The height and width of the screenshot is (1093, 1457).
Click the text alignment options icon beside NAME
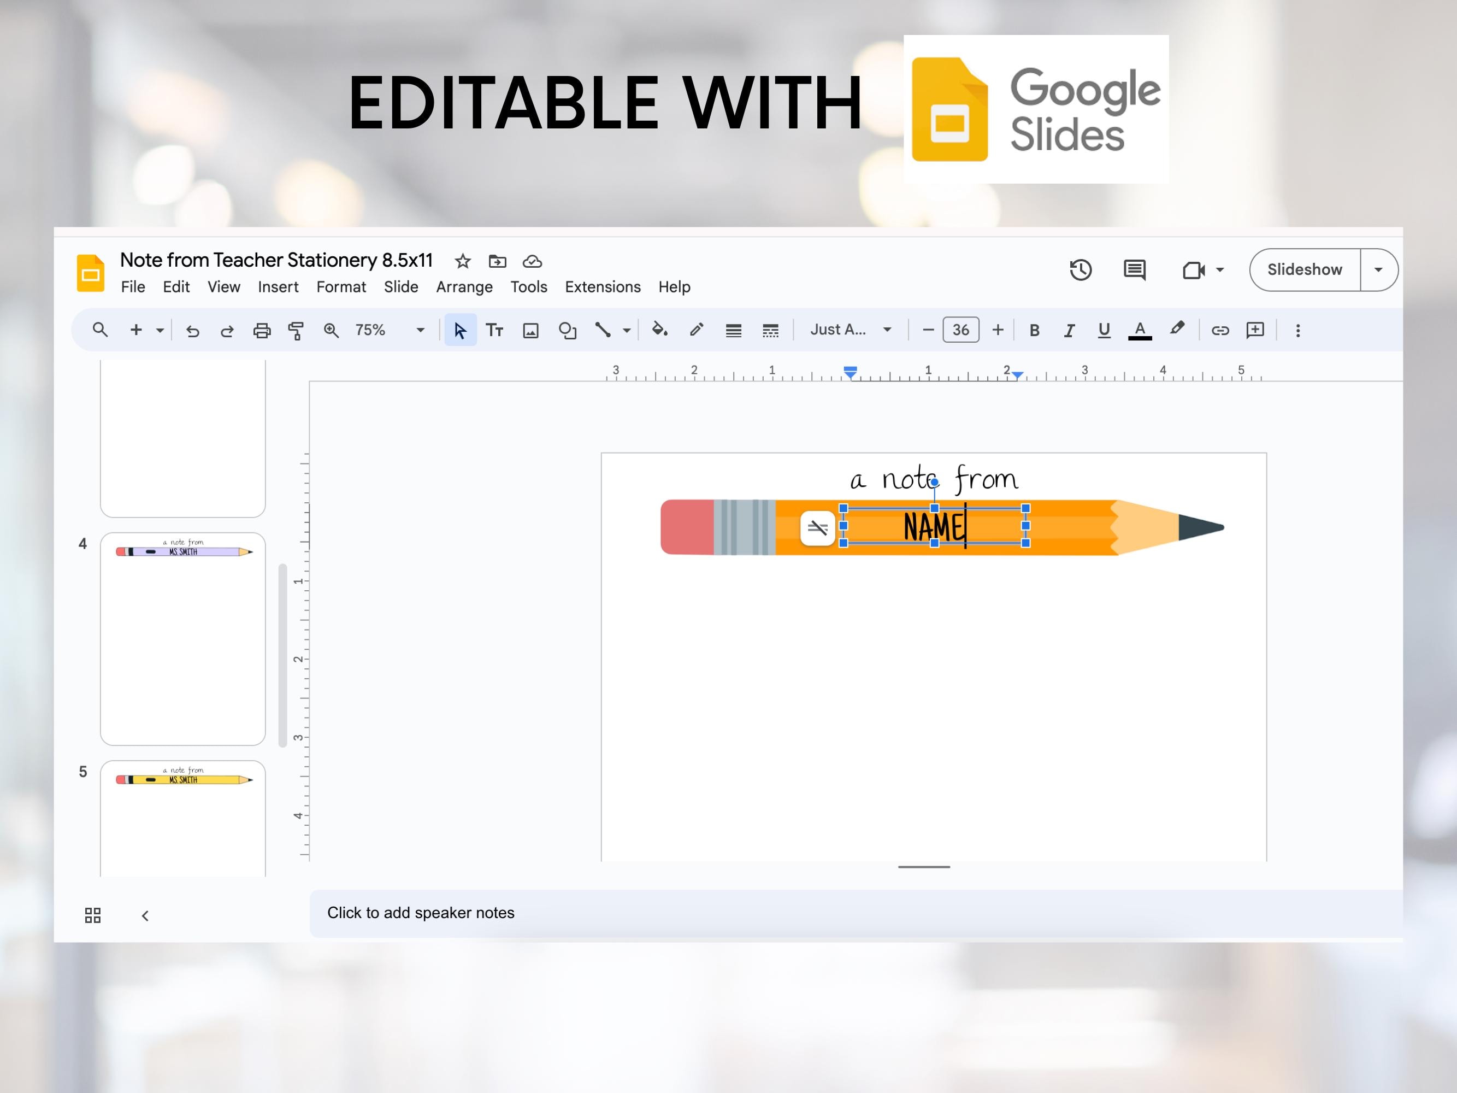(817, 528)
